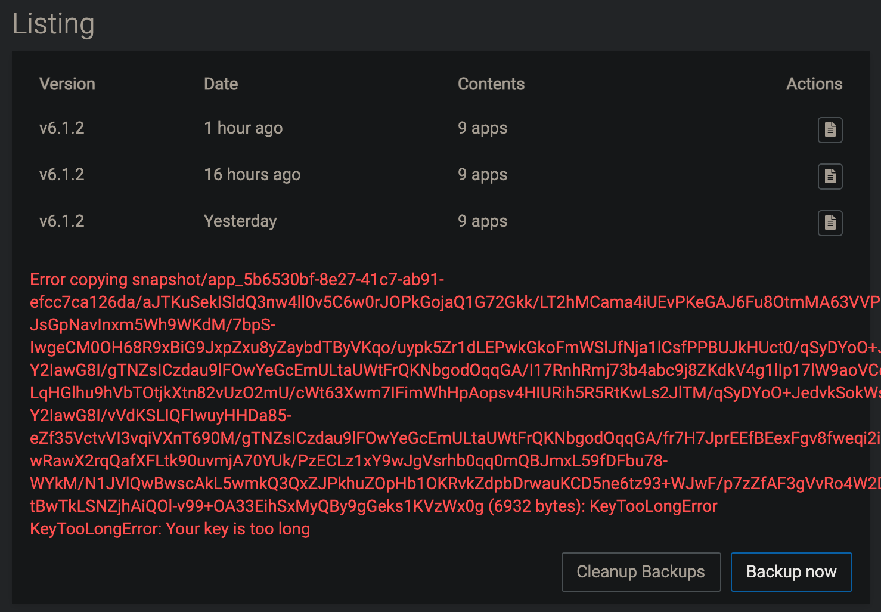881x612 pixels.
Task: Open backup details for the 1 hour ago backup
Action: [830, 129]
